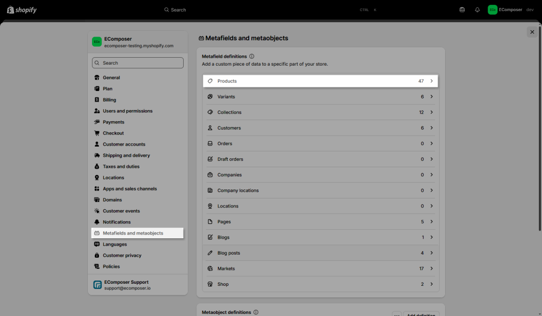Open General settings

137,77
